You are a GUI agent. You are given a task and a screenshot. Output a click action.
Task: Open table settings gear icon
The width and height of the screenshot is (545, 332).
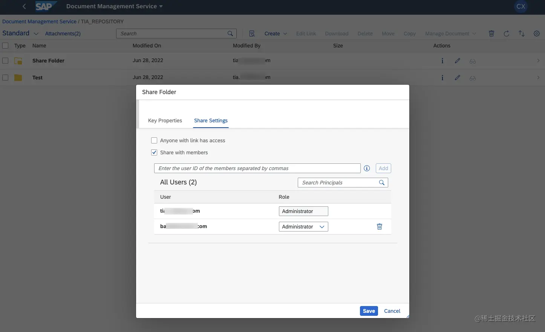[x=537, y=34]
